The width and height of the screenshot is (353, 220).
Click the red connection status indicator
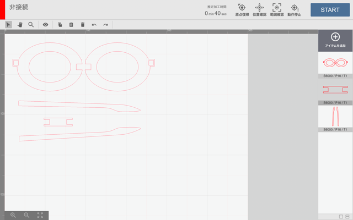click(2, 10)
